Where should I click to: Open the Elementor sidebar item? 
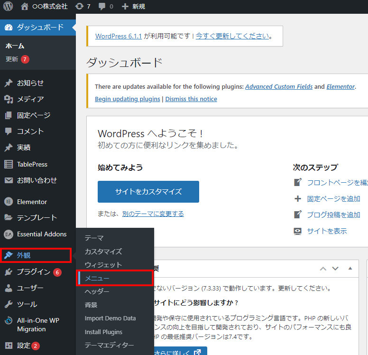(32, 202)
